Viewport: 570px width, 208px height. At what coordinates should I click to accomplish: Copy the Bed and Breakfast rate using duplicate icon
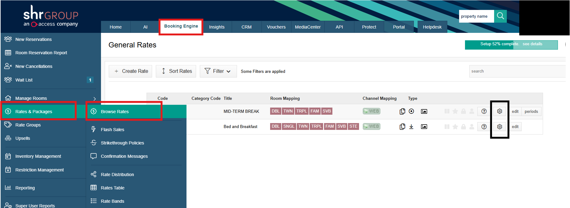tap(402, 126)
